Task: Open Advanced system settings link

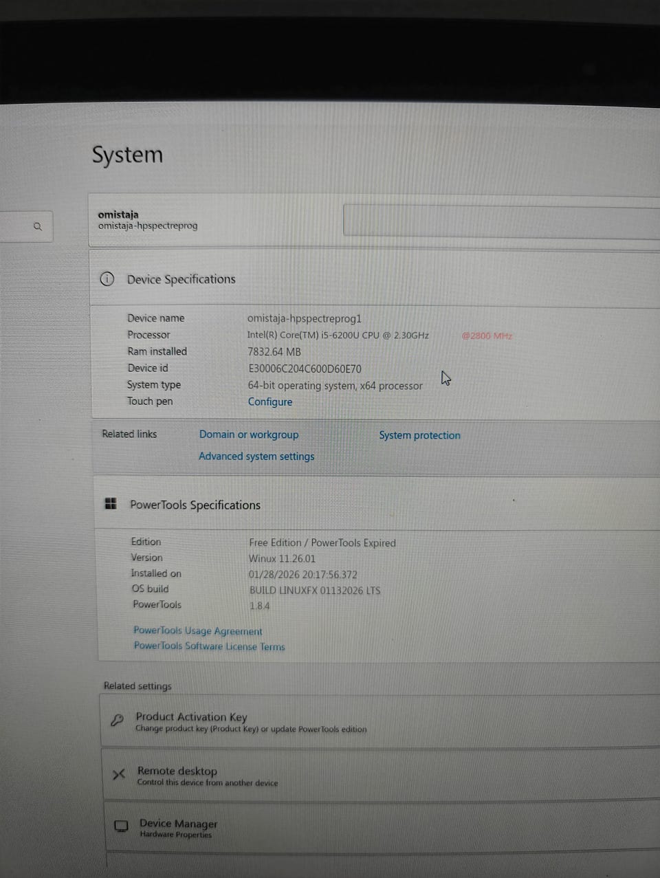Action: point(256,456)
